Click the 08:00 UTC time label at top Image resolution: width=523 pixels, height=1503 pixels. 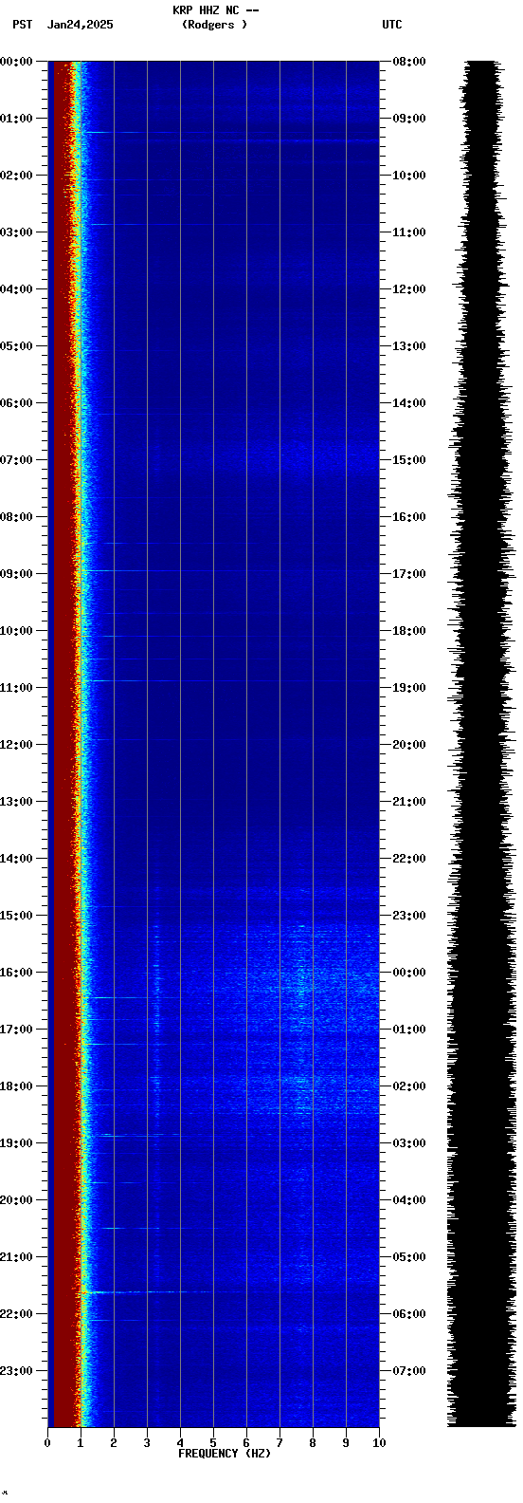(409, 62)
